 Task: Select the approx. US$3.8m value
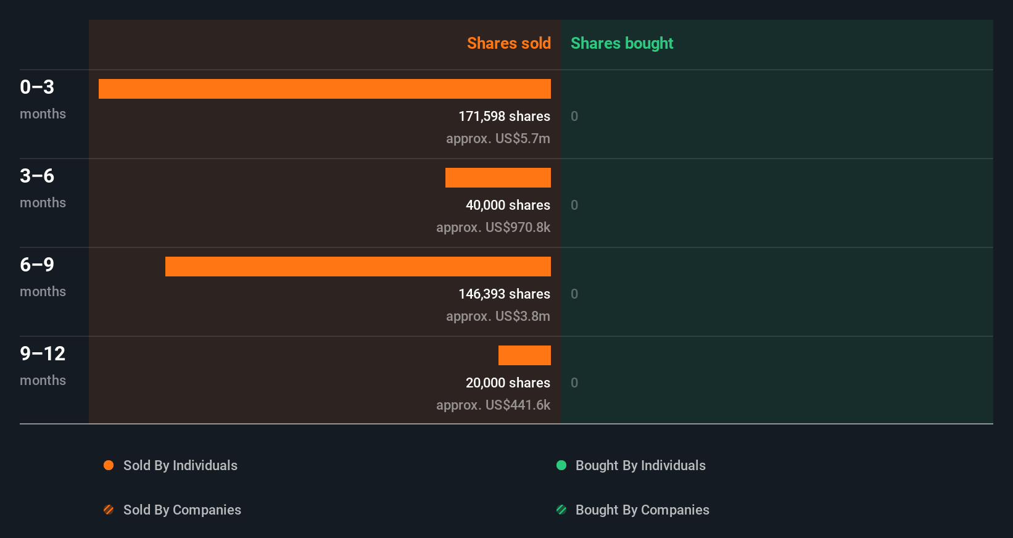pos(498,316)
